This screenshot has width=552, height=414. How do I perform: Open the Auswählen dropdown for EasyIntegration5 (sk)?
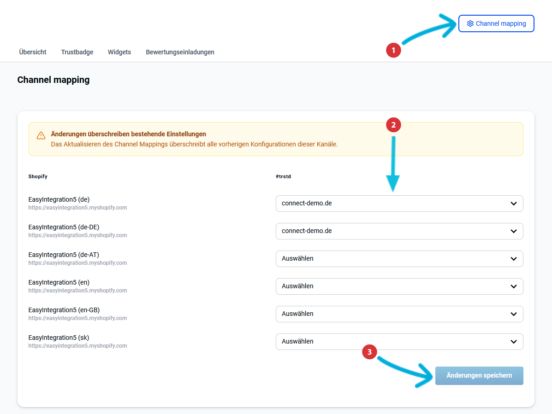[x=399, y=342]
